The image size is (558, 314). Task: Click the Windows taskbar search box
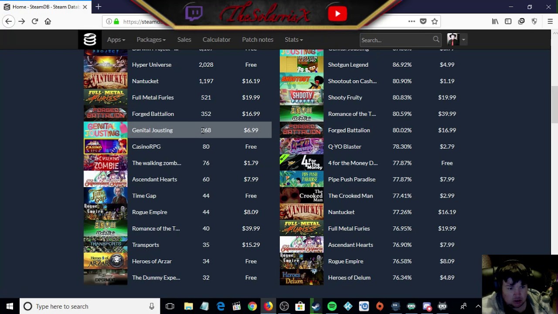[89, 306]
